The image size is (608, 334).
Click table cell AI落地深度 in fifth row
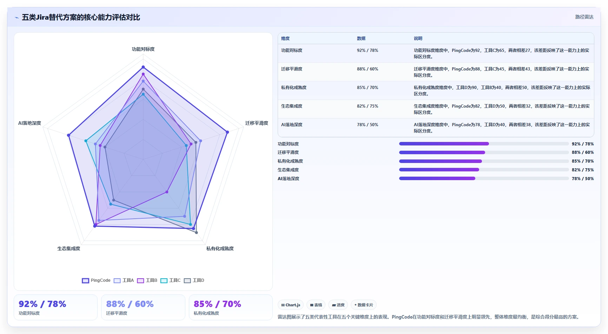[x=292, y=125]
